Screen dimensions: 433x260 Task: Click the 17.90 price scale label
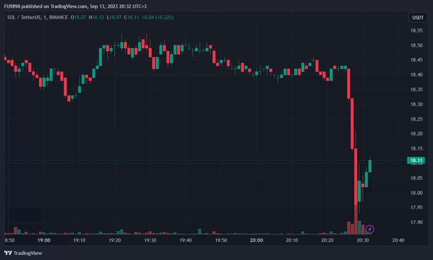click(416, 222)
